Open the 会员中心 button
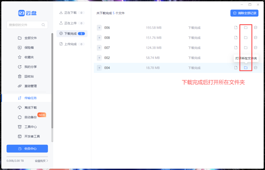The height and width of the screenshot is (170, 265). (x=27, y=149)
